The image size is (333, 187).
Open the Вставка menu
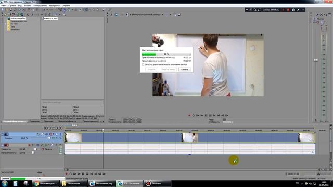pos(28,6)
